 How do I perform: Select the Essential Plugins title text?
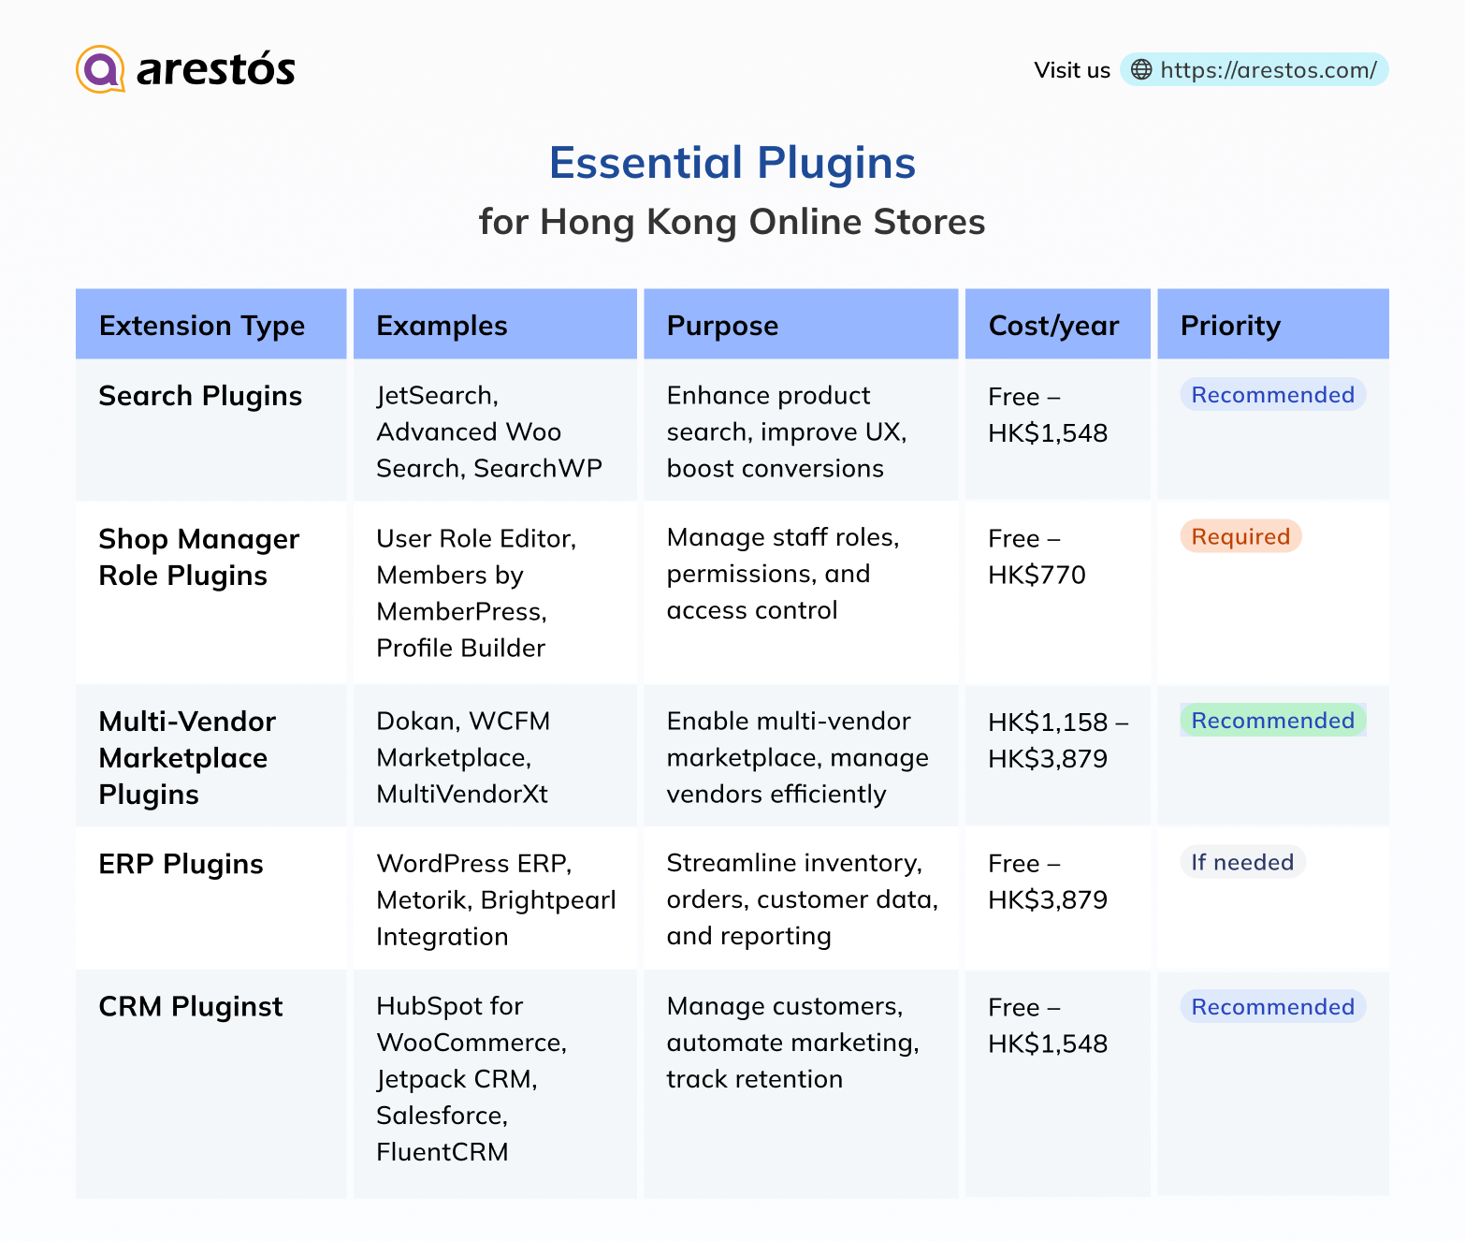coord(732,162)
